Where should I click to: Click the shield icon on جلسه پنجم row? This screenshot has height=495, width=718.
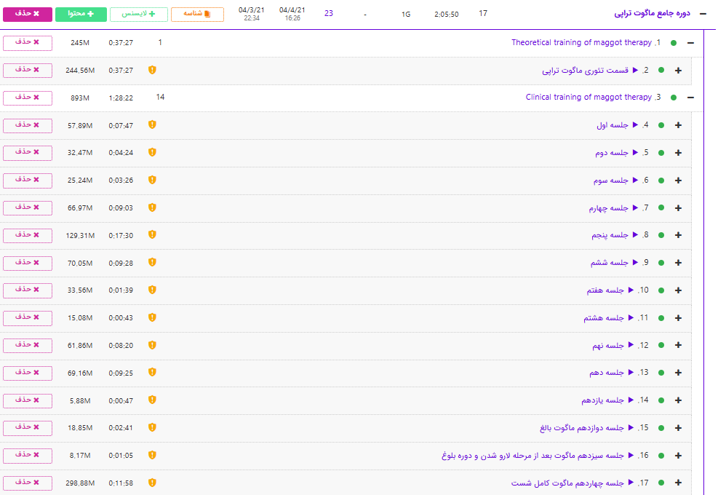click(152, 235)
